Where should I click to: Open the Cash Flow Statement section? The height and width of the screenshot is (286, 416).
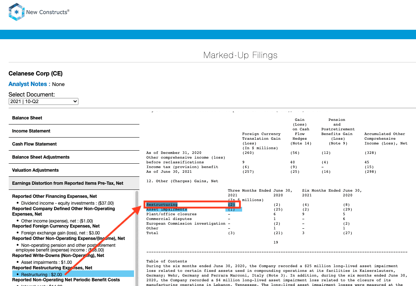click(74, 144)
